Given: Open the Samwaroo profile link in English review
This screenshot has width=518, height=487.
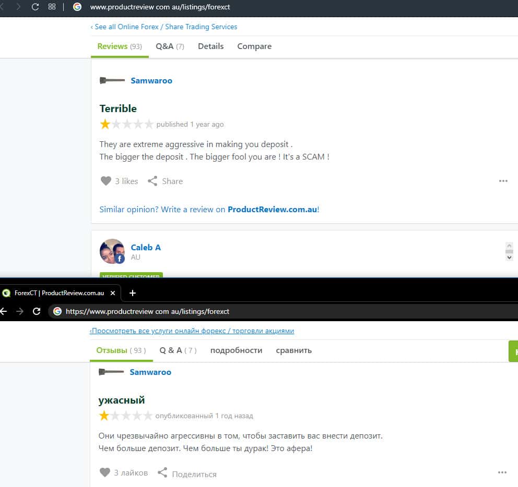Looking at the screenshot, I should (151, 81).
